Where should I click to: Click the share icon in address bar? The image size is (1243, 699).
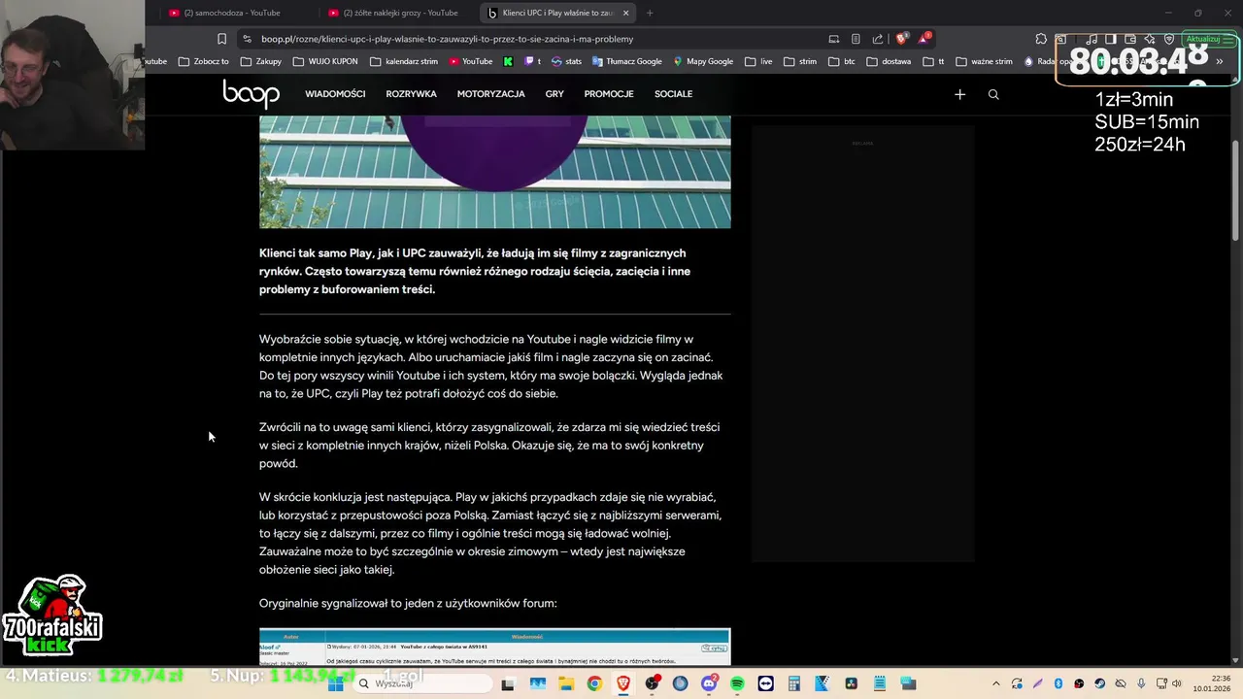pyautogui.click(x=878, y=39)
